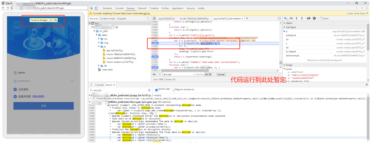Toggle the file navigator sidebar icon
Viewport: 370px width, 144px height.
coord(154,18)
